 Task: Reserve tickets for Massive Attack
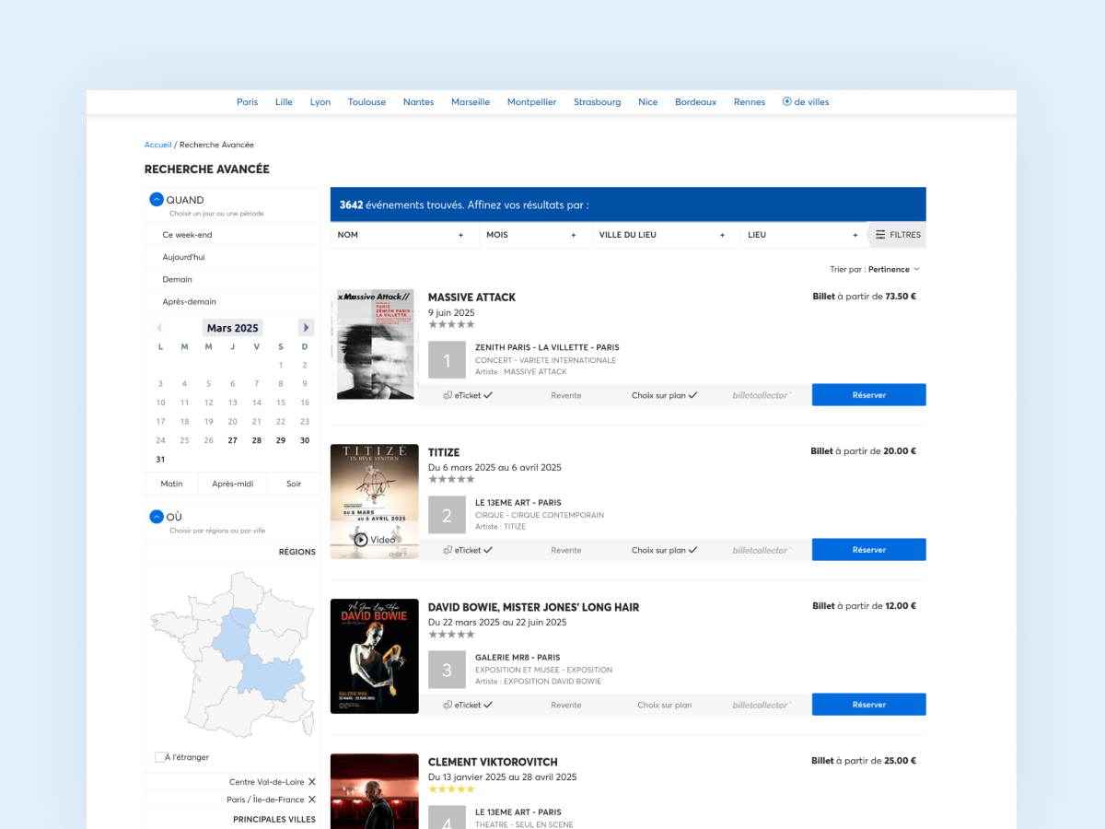click(869, 395)
